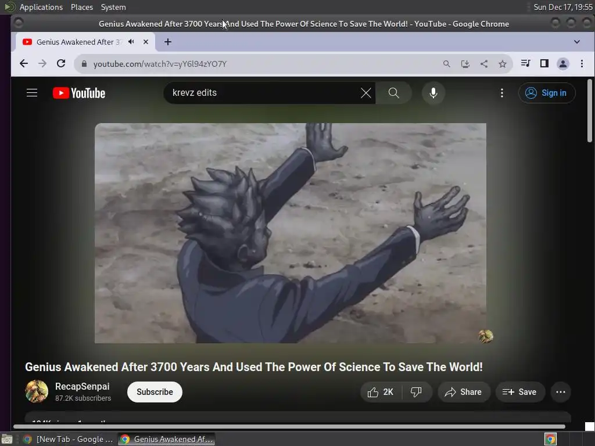This screenshot has height=446, width=595.
Task: Switch to Genius Awakened taskbar window
Action: 167,439
